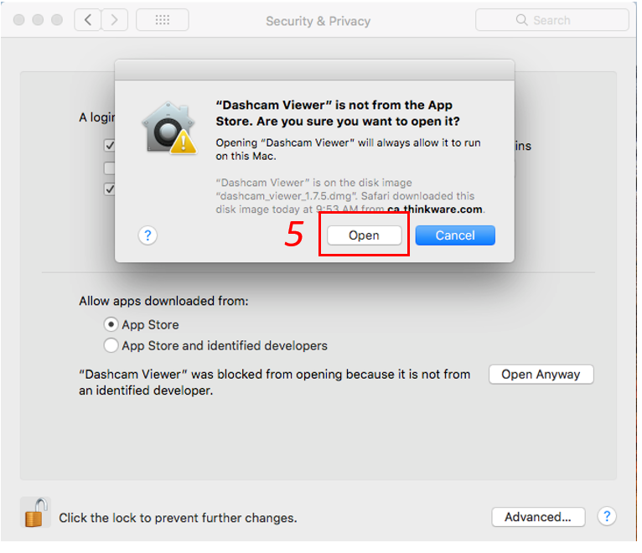Go forward with the right arrow button
Viewport: 642px width, 553px height.
[114, 19]
